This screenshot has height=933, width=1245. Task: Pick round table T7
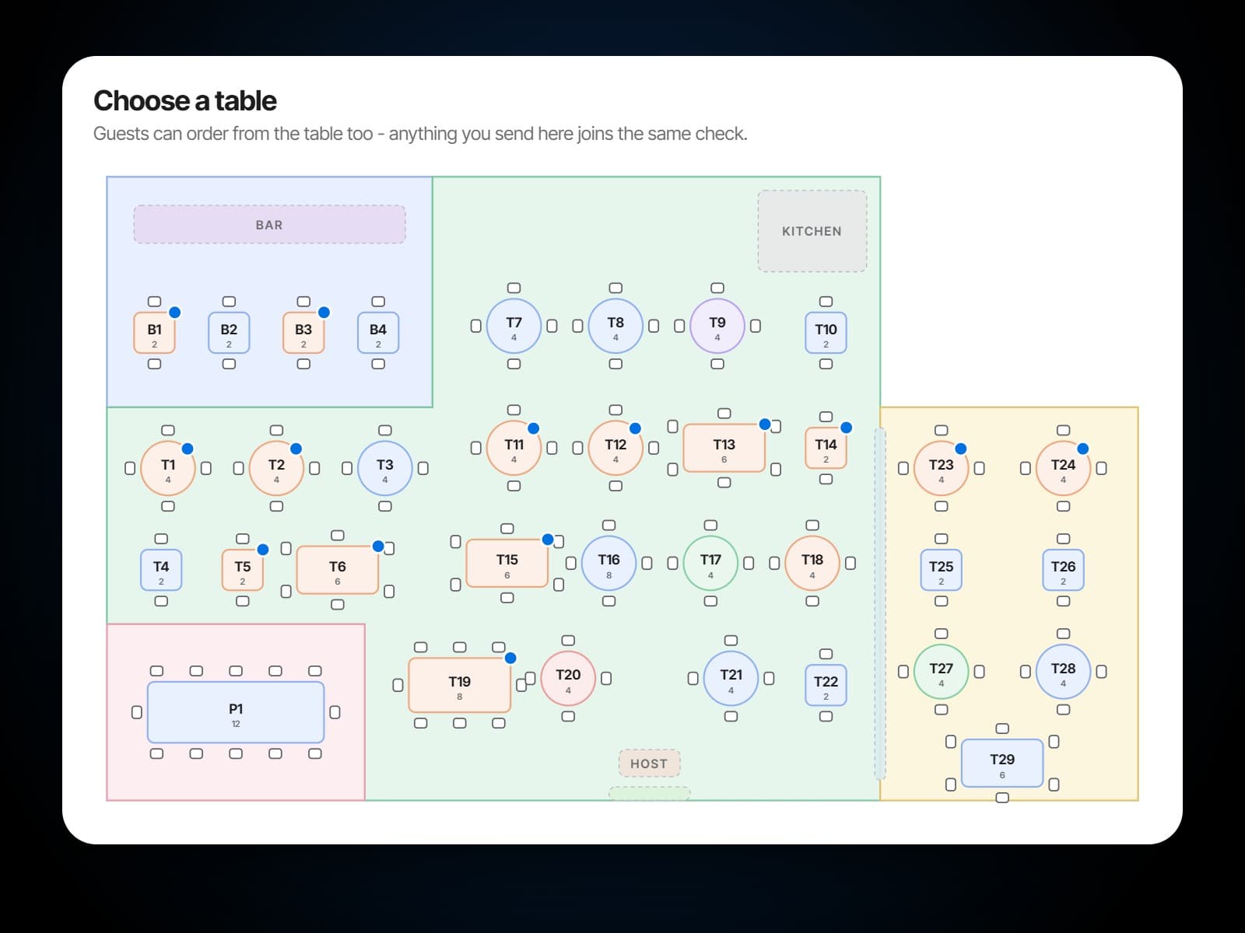click(514, 326)
